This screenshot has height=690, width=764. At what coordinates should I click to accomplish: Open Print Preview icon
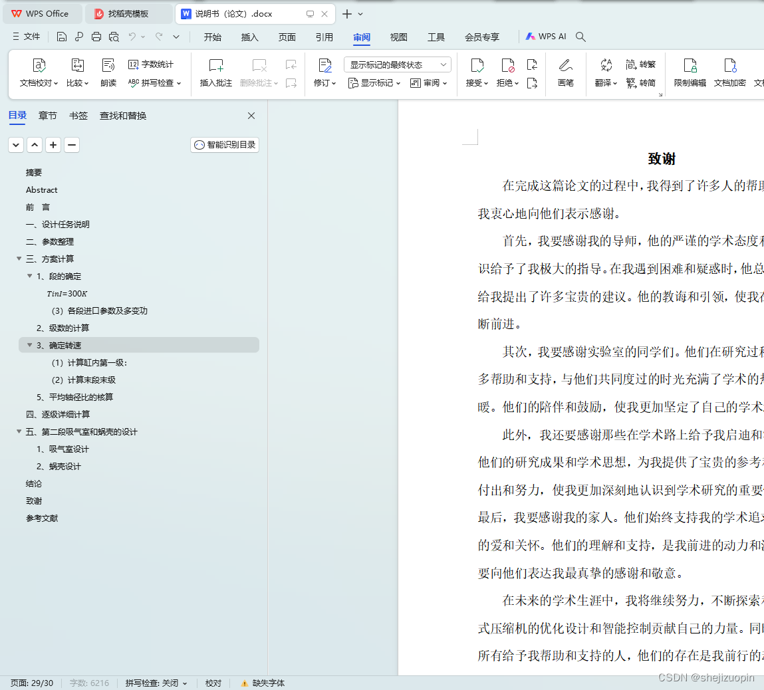coord(114,37)
